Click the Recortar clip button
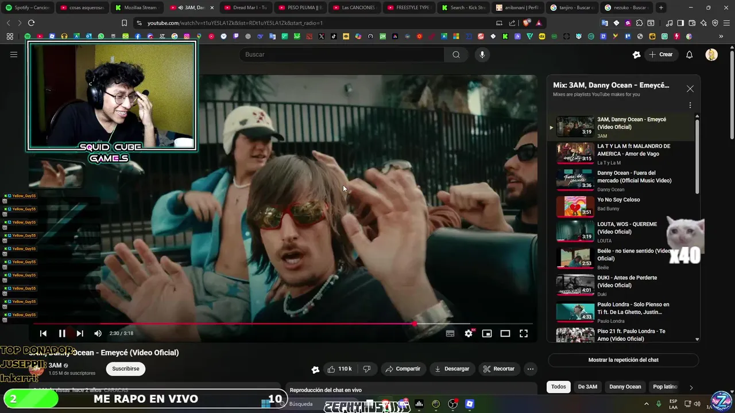 [x=498, y=369]
